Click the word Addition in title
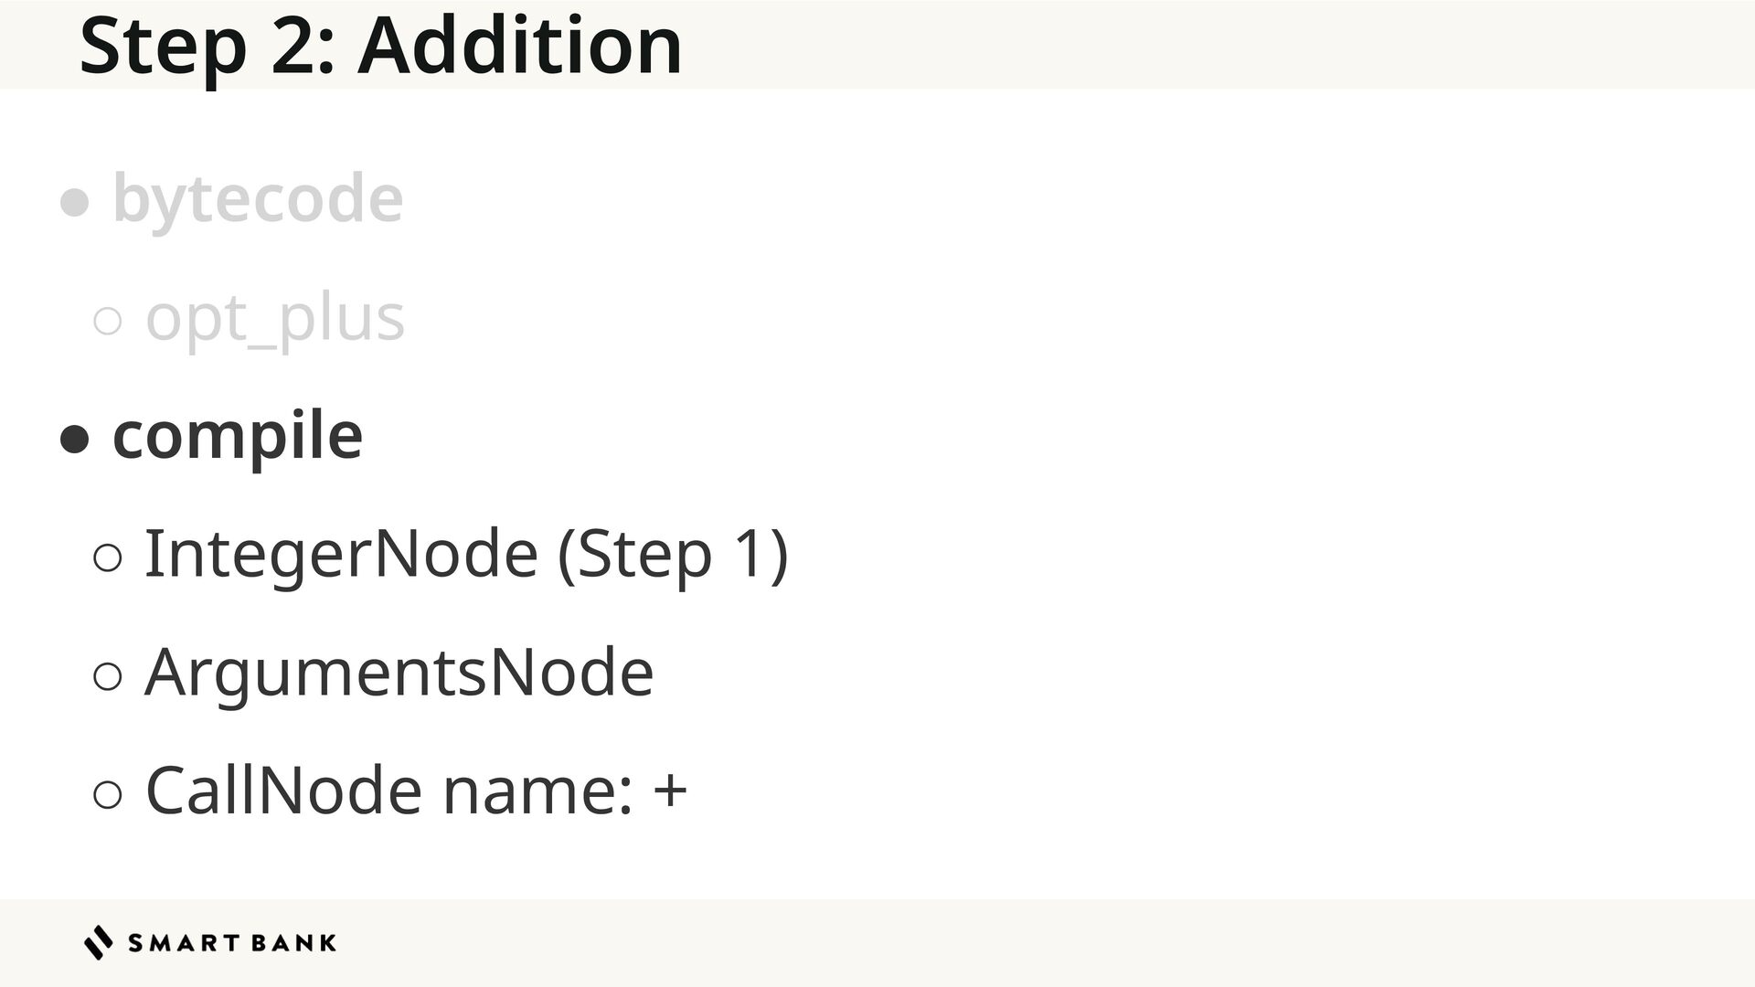The image size is (1755, 987). pyautogui.click(x=519, y=45)
